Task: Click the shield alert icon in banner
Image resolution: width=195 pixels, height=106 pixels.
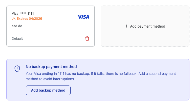Action: point(17,69)
